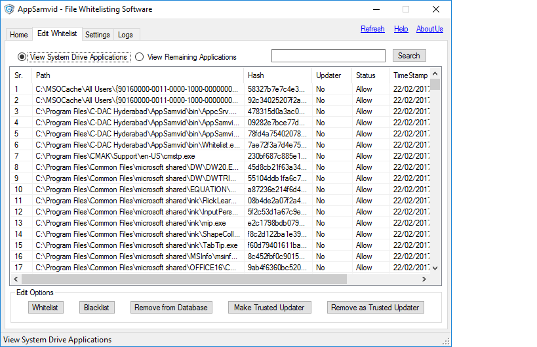Click the About Us link

[x=429, y=29]
